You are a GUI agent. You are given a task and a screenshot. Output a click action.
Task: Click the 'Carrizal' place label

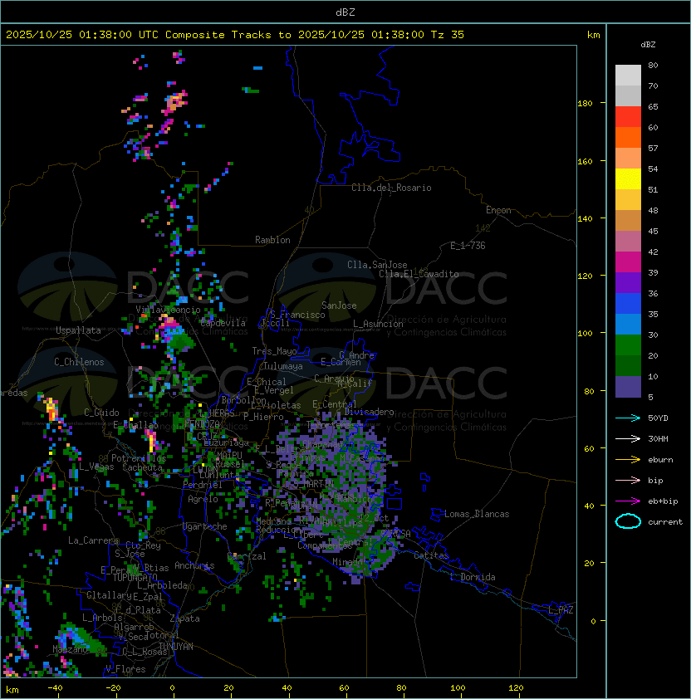coord(247,556)
